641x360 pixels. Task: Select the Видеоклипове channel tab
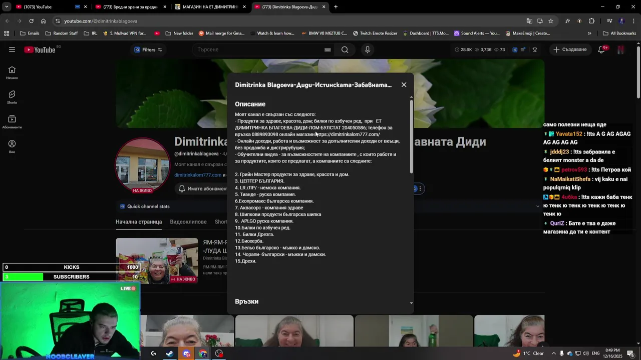coord(188,222)
